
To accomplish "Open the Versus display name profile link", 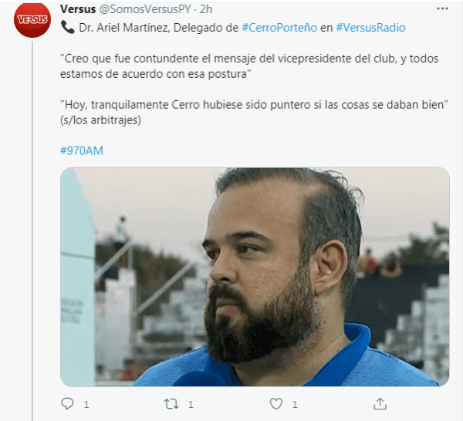I will click(x=78, y=9).
